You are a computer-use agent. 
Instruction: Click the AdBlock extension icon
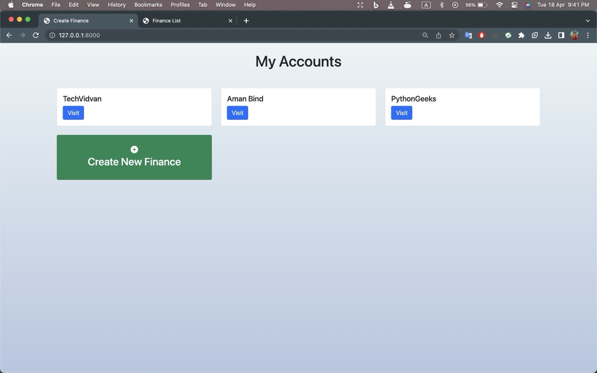click(x=481, y=35)
